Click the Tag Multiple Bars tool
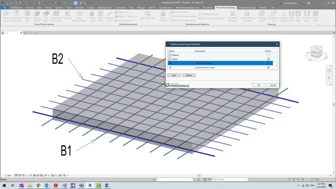 point(274,16)
